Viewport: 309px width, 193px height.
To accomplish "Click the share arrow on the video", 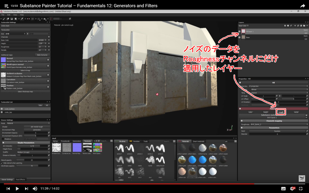I will pos(303,6).
